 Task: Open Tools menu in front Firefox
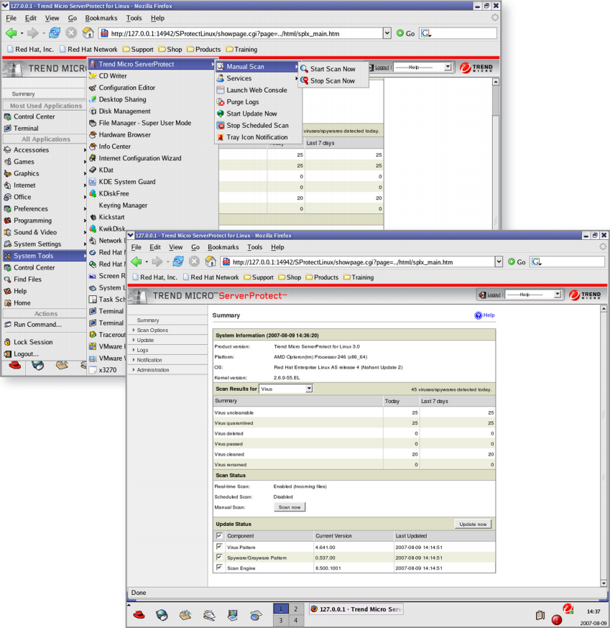tap(255, 247)
